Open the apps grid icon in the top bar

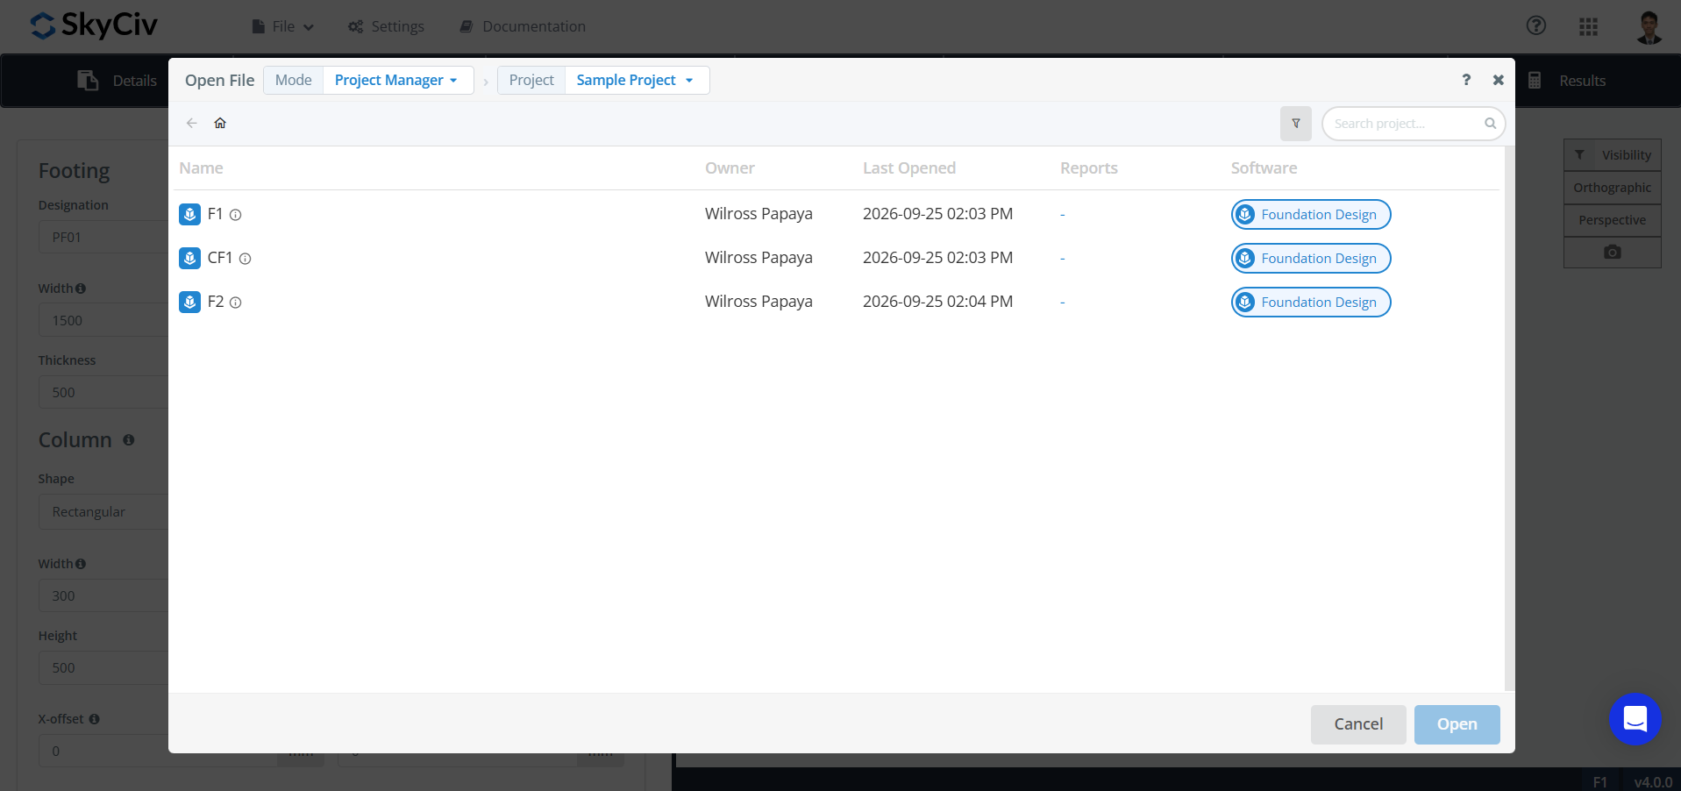click(x=1588, y=26)
